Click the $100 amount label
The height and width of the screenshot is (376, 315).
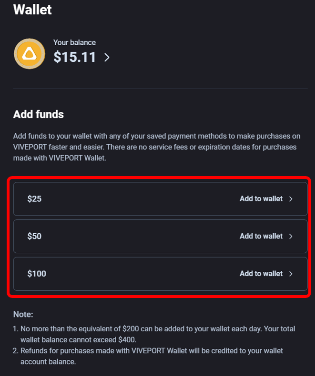(x=37, y=274)
